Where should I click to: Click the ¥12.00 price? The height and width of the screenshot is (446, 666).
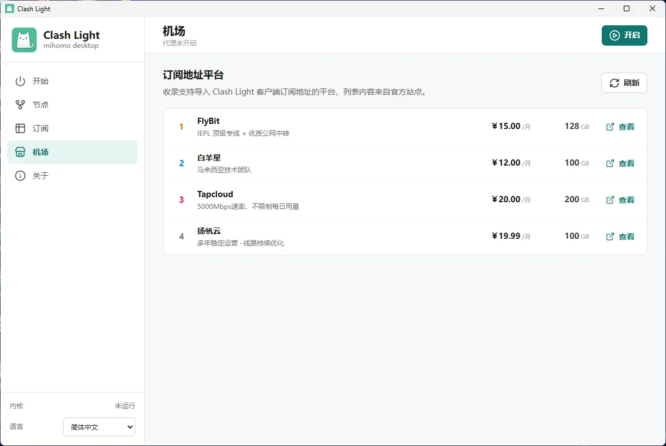coord(511,163)
